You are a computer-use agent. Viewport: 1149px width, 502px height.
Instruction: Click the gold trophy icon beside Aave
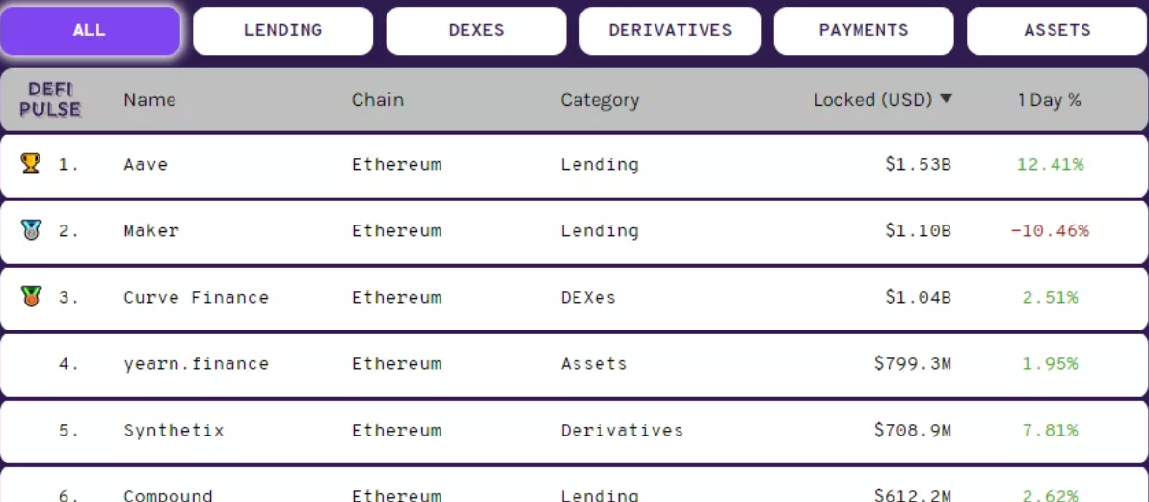31,164
